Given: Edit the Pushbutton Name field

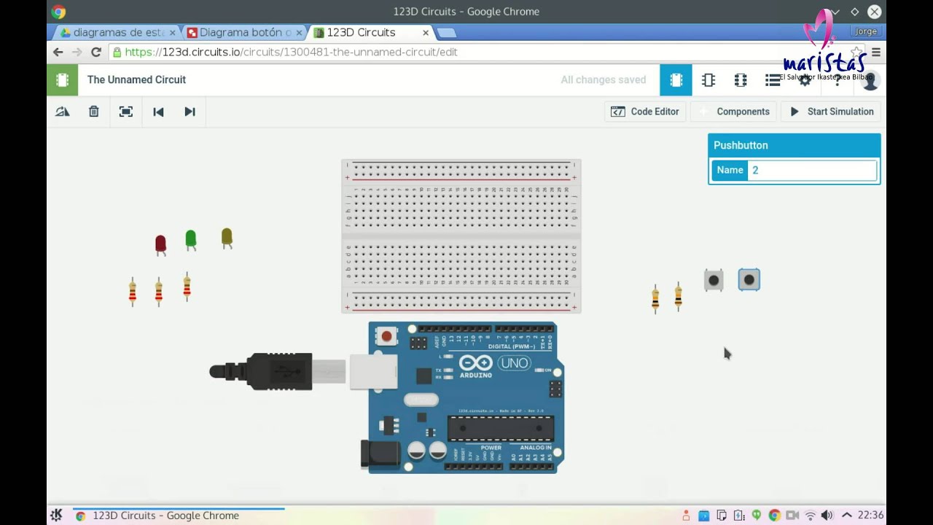Looking at the screenshot, I should pos(812,170).
